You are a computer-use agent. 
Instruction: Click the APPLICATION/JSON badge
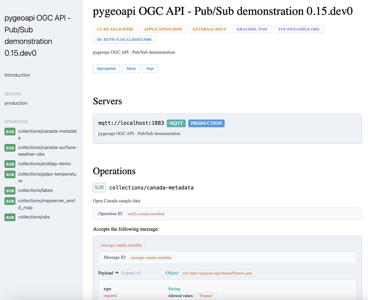[163, 29]
